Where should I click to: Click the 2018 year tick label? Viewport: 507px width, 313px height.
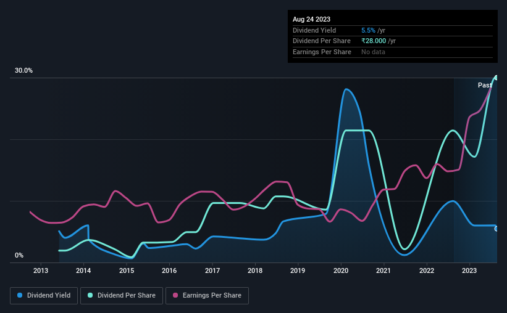point(255,270)
